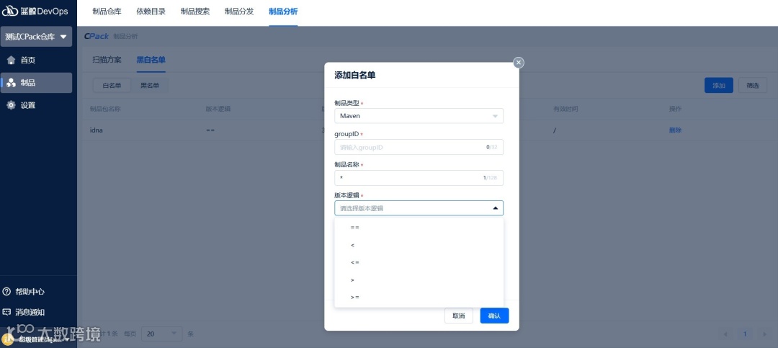Viewport: 778px width, 348px height.
Task: Click the 消息通知 message icon
Action: click(6, 312)
